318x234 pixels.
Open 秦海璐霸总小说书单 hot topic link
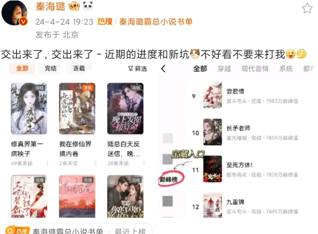[x=156, y=22]
